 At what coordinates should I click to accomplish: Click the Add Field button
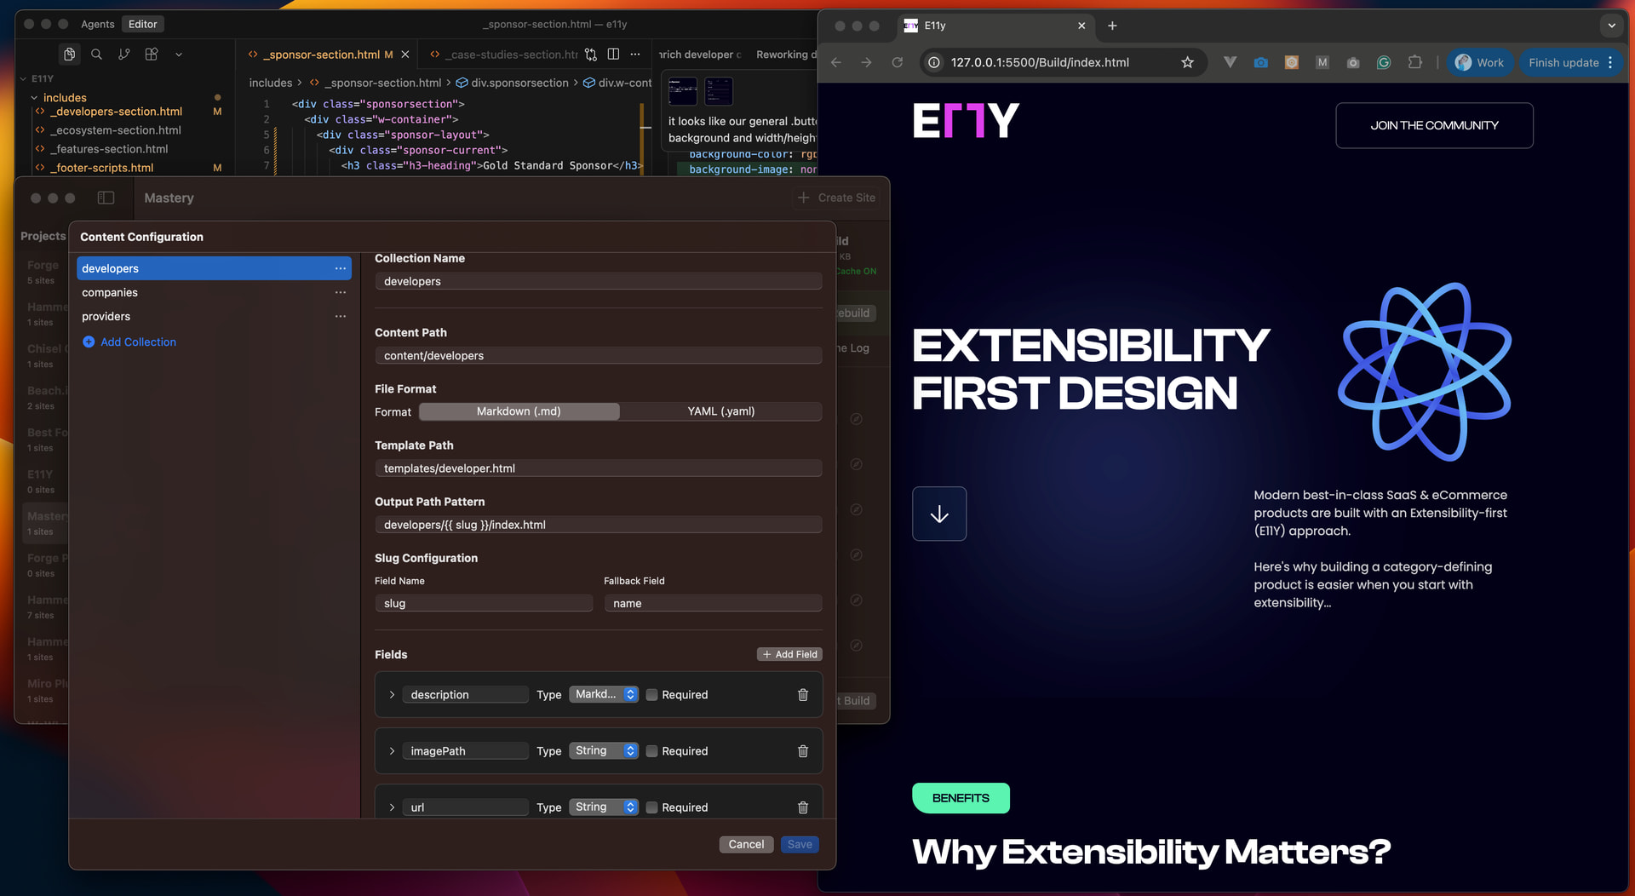pos(789,654)
